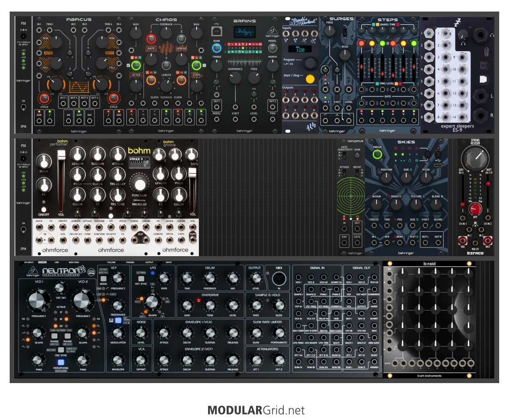The image size is (513, 420).
Task: Click the L output jack on the ES-9
Action: click(x=480, y=96)
